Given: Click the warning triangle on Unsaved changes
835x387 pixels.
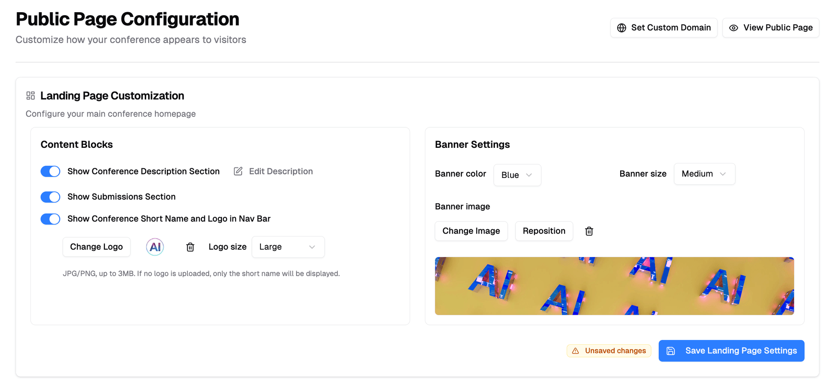Looking at the screenshot, I should pos(575,350).
